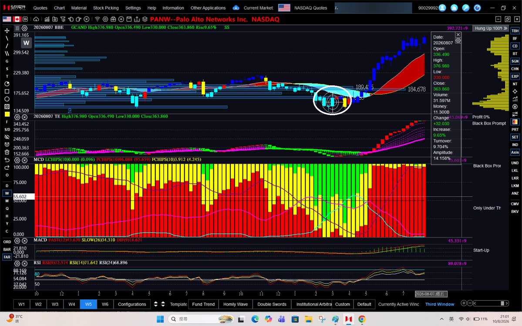This screenshot has height=326, width=522.
Task: Click the yen currency circle icon
Action: point(515,107)
